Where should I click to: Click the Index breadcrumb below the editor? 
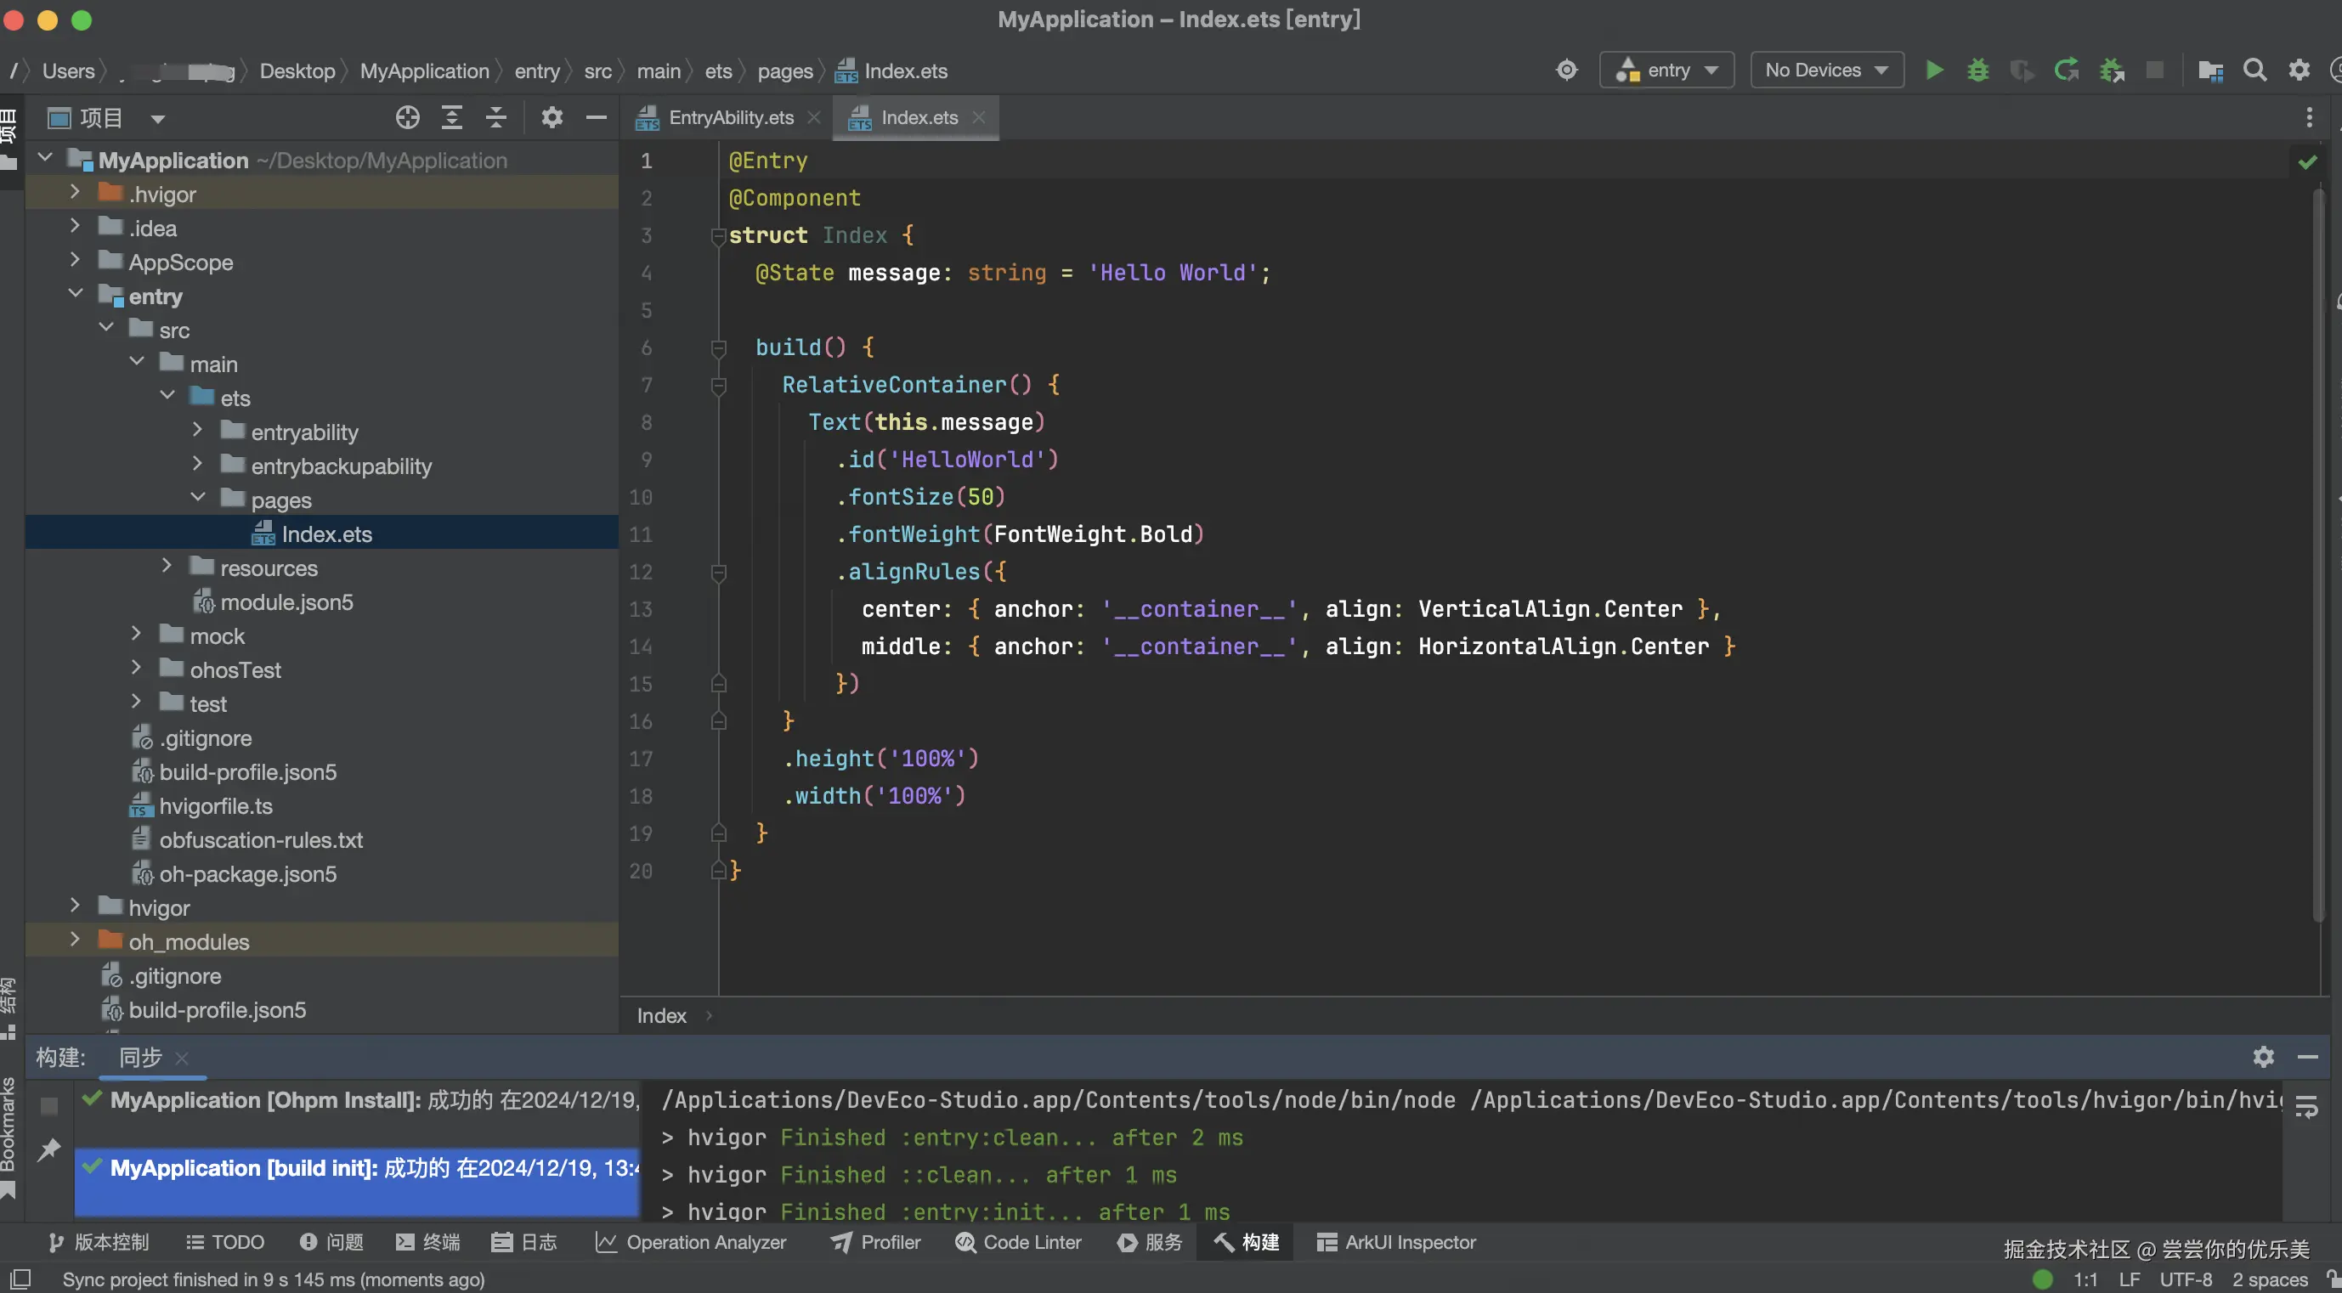661,1016
